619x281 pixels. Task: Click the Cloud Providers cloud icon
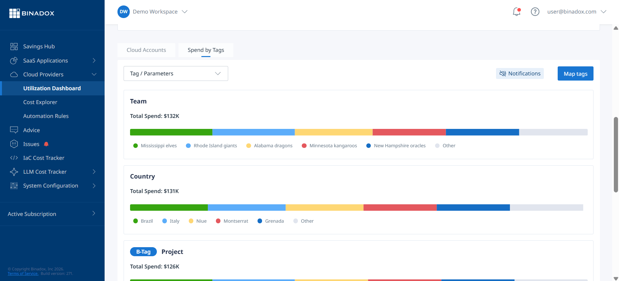(14, 74)
